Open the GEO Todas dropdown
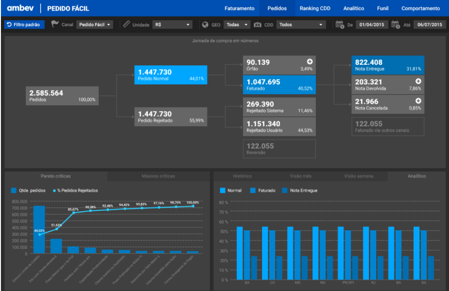This screenshot has width=449, height=291. (x=237, y=24)
